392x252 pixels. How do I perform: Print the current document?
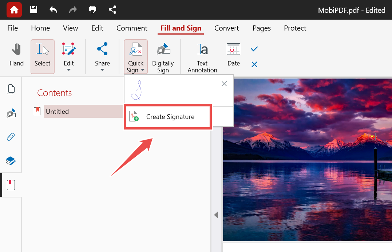[x=92, y=10]
